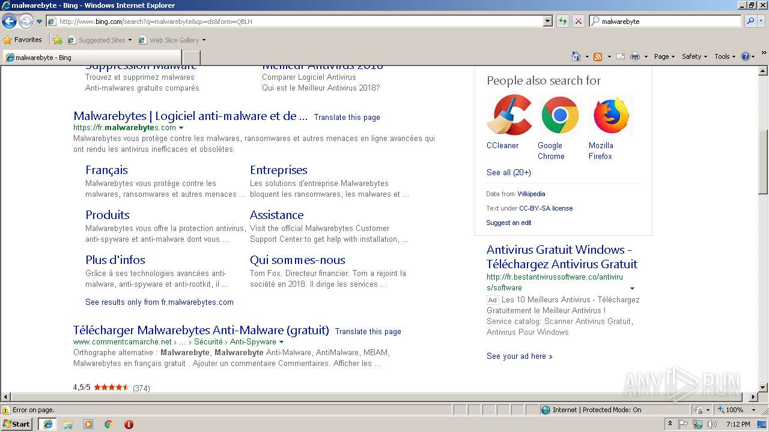Click the browser Forward arrow button
The height and width of the screenshot is (432, 769).
[26, 22]
